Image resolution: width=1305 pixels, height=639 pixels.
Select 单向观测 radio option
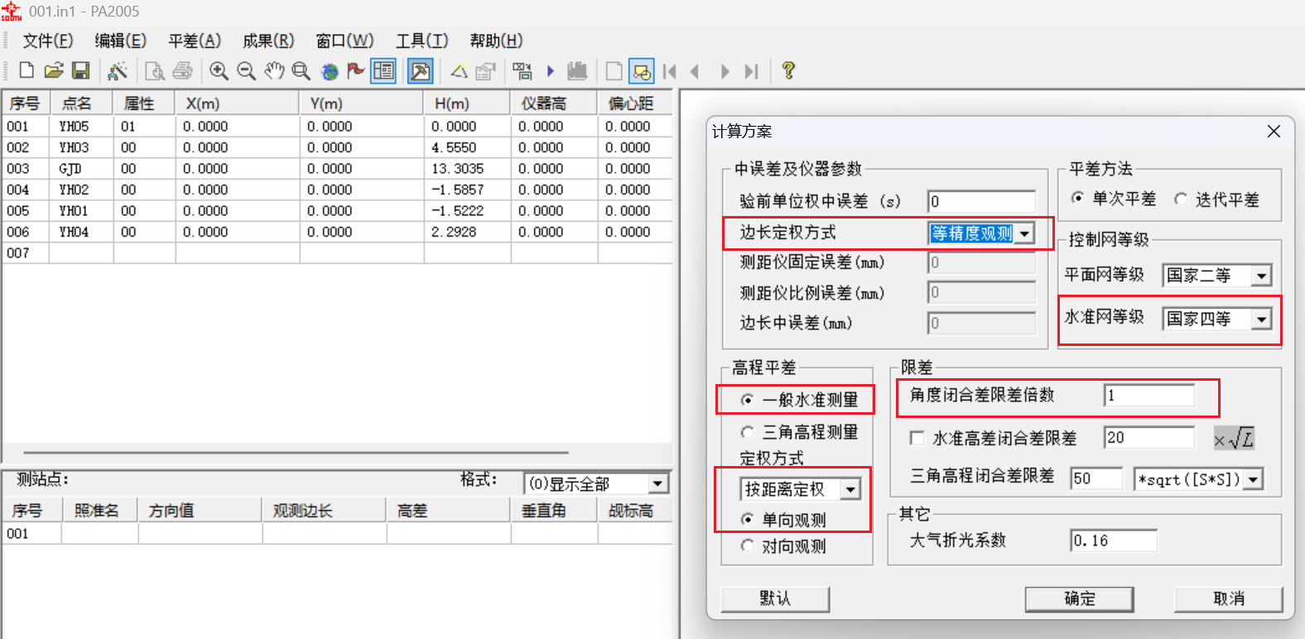click(747, 520)
